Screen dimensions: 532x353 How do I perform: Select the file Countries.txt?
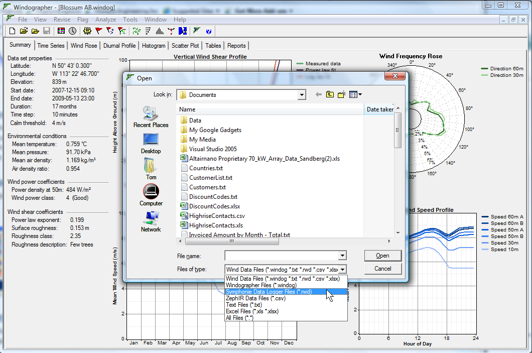coord(202,168)
